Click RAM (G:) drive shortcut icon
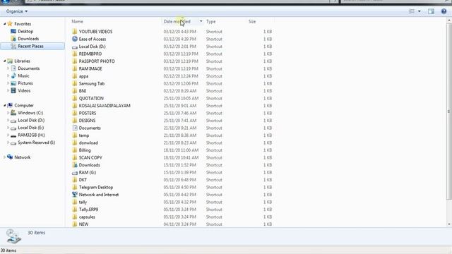 (75, 173)
